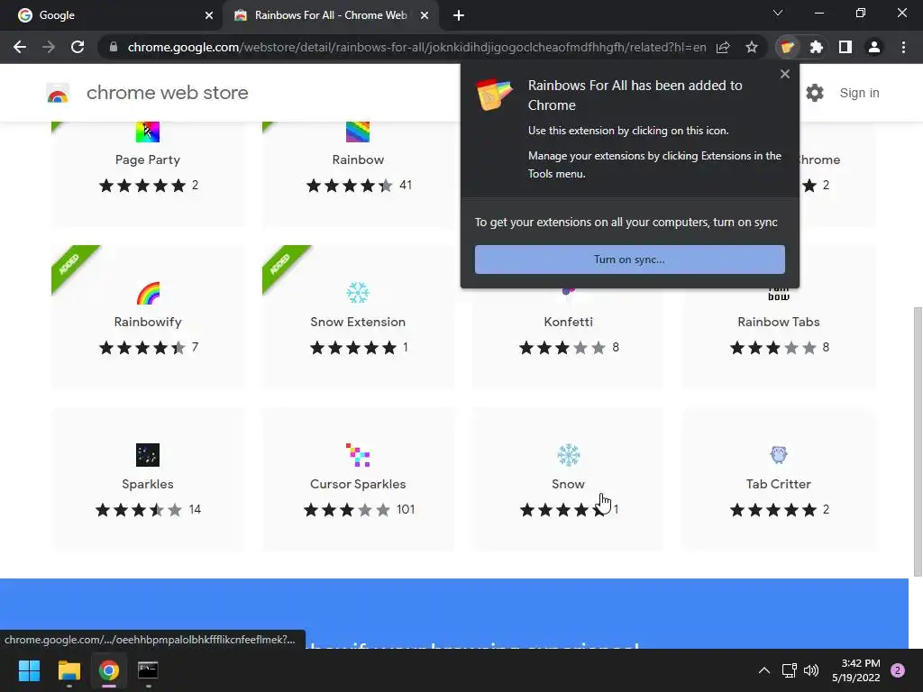Open the Cursor Sparkles title
Viewport: 923px width, 692px height.
pos(358,484)
